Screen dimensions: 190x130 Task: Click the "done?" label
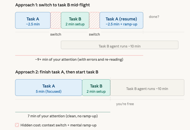[154, 17]
